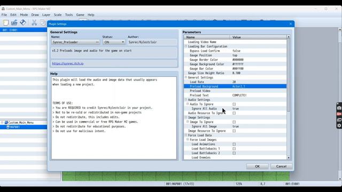Select the Preload Background row
This screenshot has width=342, height=192.
[235, 86]
